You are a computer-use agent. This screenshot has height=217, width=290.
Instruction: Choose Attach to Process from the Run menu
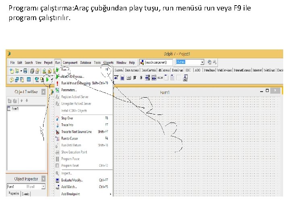point(84,76)
